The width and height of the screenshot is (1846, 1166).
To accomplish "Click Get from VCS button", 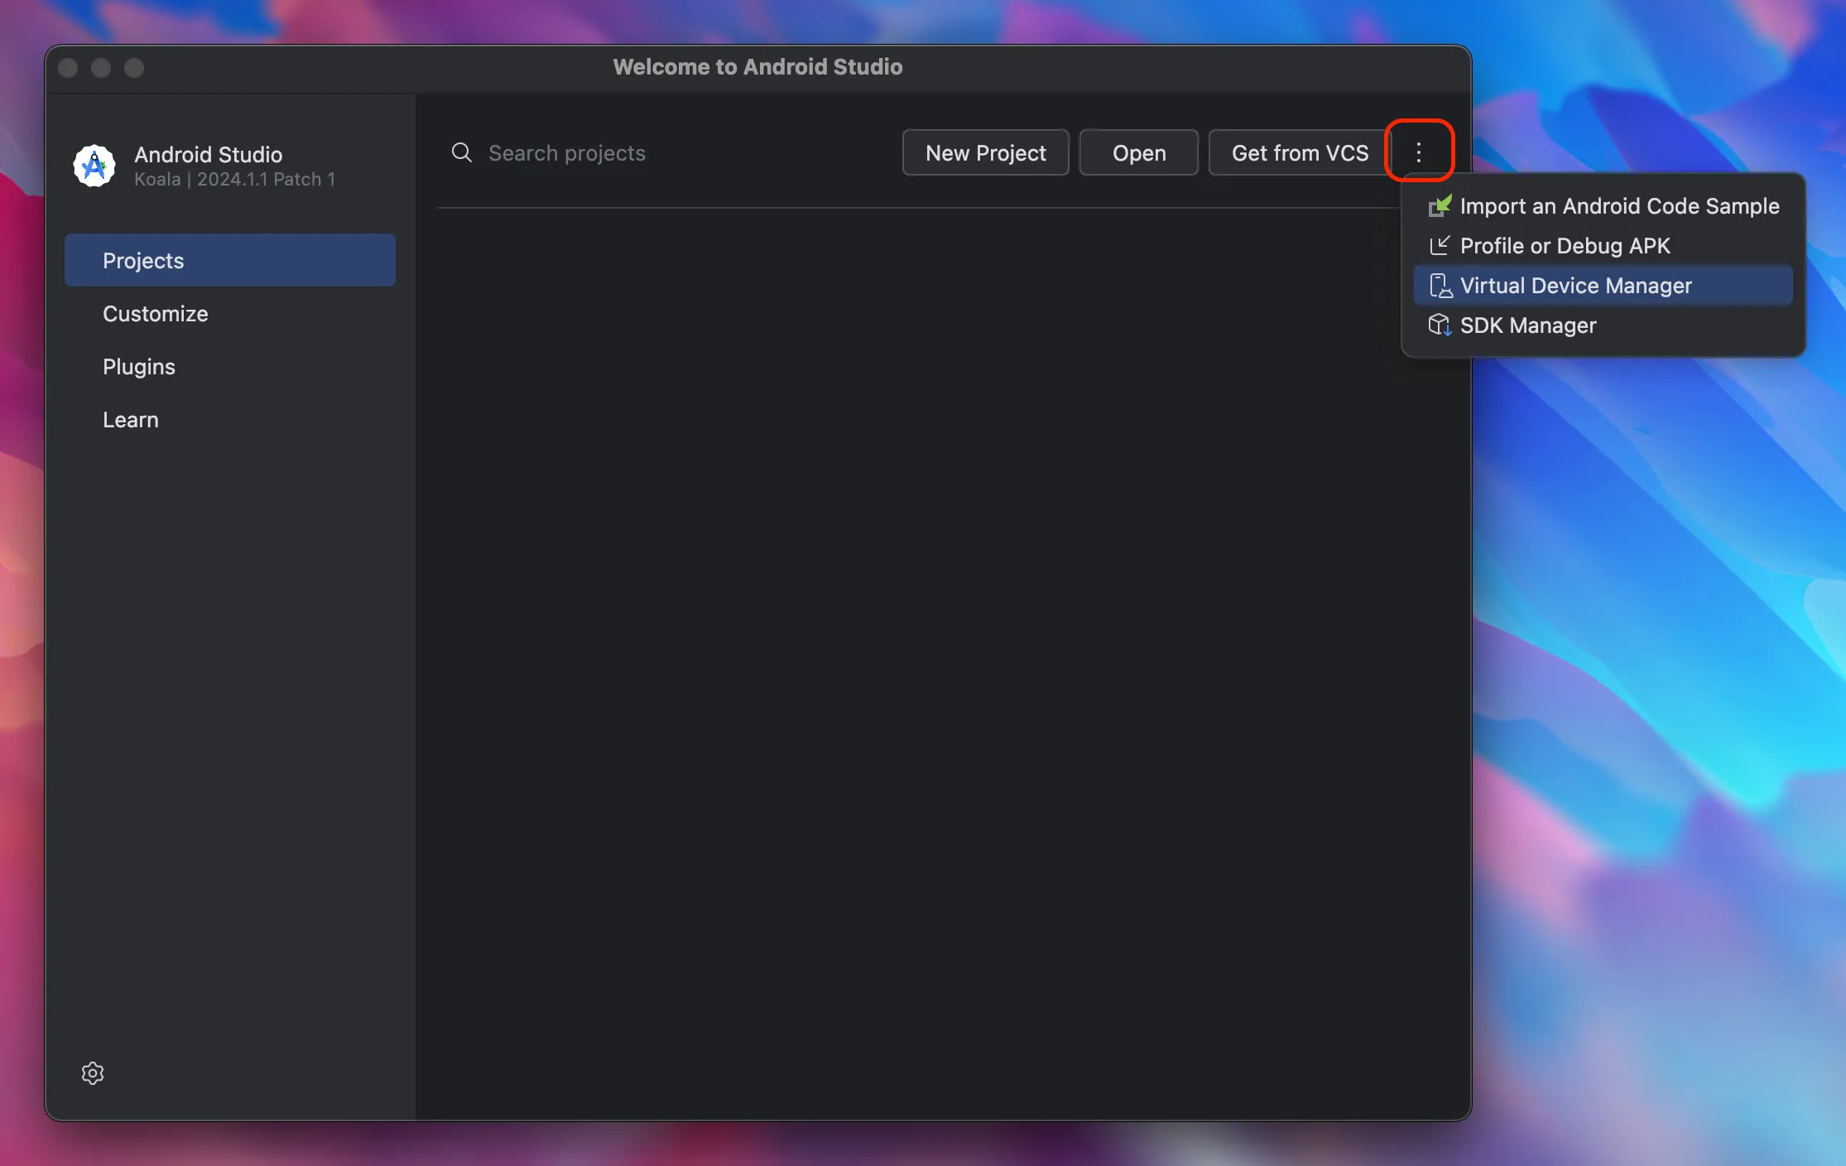I will [1300, 152].
